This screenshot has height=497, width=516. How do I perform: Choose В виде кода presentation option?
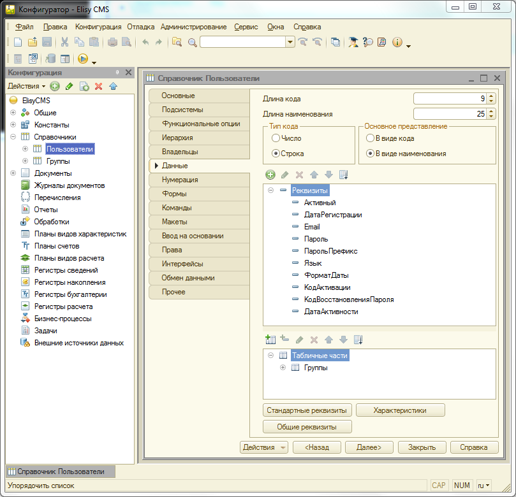(370, 138)
